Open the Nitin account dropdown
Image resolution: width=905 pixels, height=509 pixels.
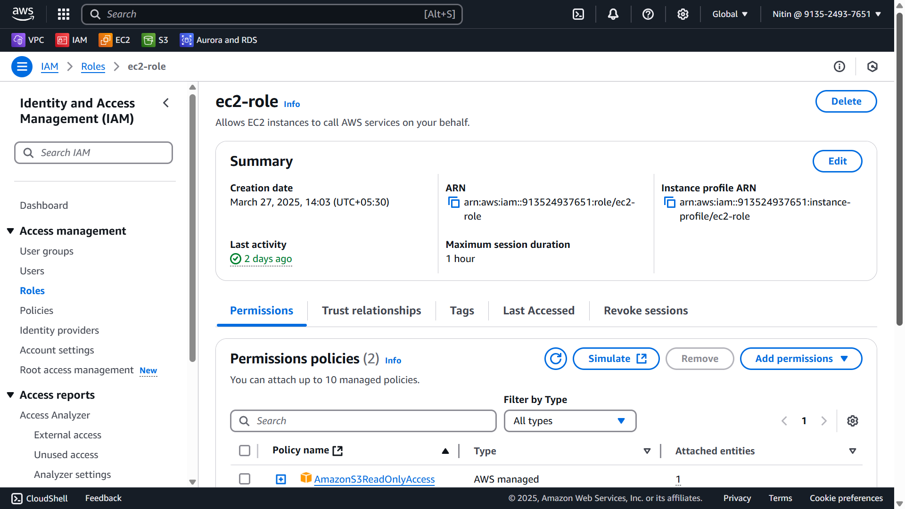tap(827, 14)
